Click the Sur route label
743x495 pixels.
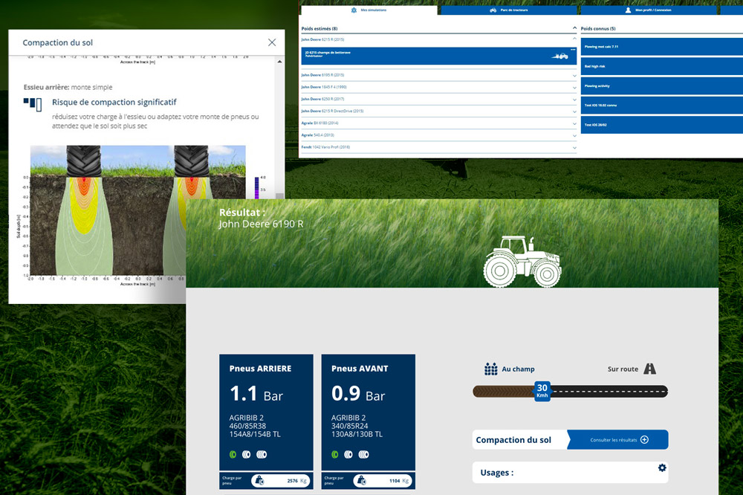click(623, 369)
